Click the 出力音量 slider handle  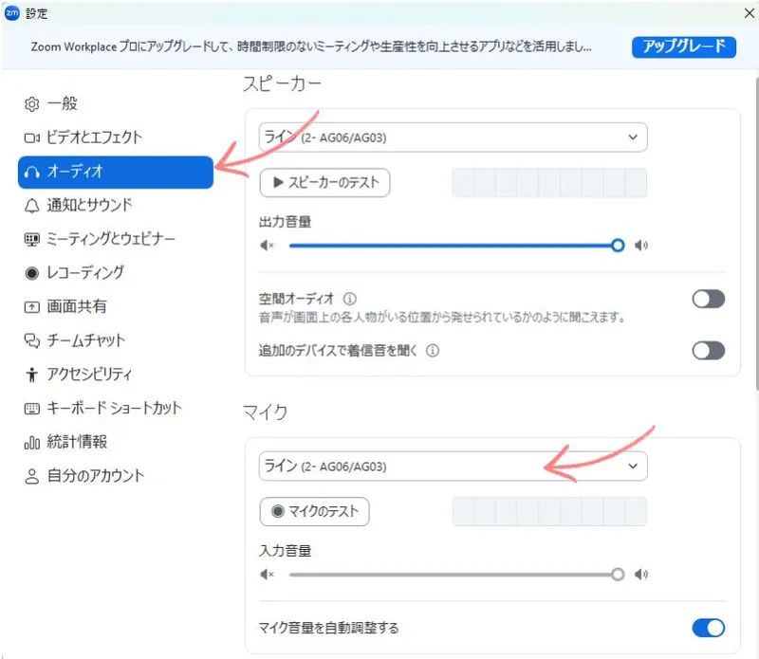pos(618,245)
